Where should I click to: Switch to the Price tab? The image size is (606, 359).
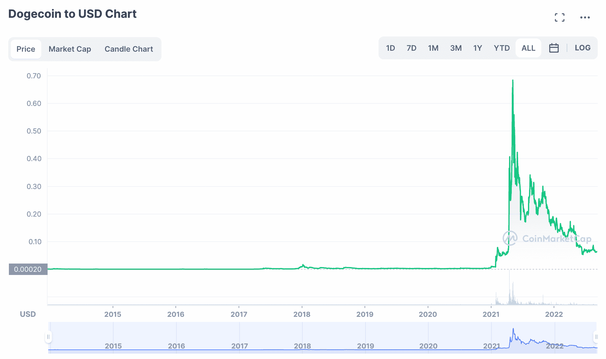(x=26, y=49)
